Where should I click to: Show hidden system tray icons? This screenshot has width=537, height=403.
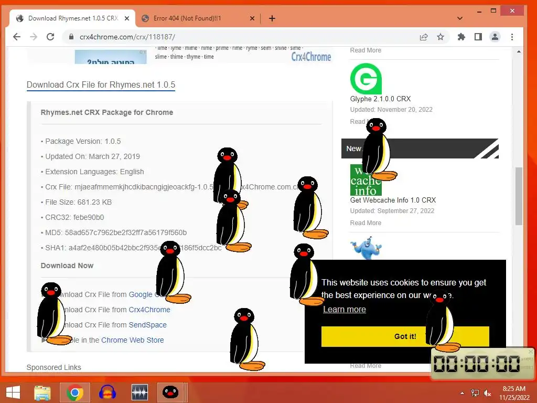tap(463, 393)
